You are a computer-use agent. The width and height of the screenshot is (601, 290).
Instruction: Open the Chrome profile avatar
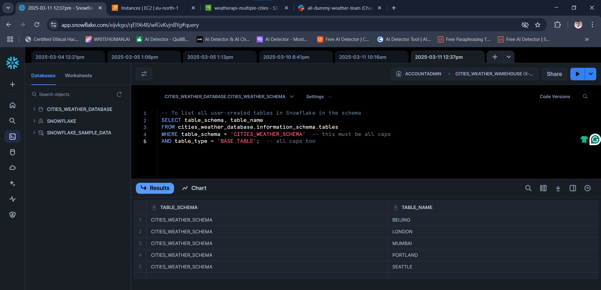[578, 25]
